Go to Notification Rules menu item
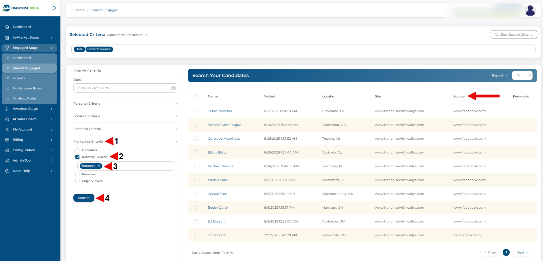This screenshot has width=543, height=261. (x=27, y=88)
